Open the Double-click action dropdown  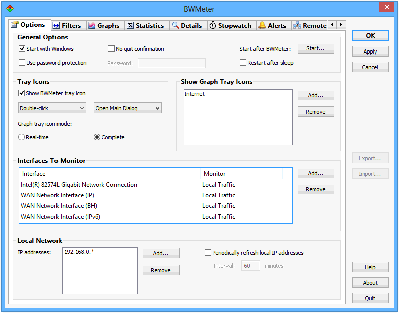(52, 108)
